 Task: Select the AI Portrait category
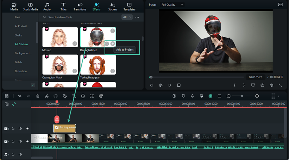pos(21,26)
